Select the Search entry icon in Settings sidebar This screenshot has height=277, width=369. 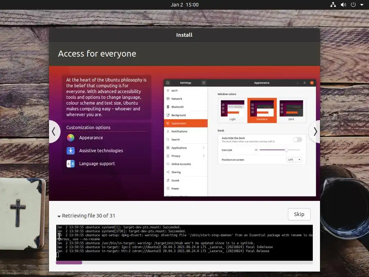[168, 140]
